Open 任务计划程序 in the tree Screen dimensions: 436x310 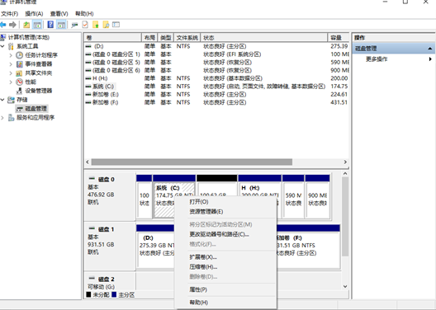41,55
